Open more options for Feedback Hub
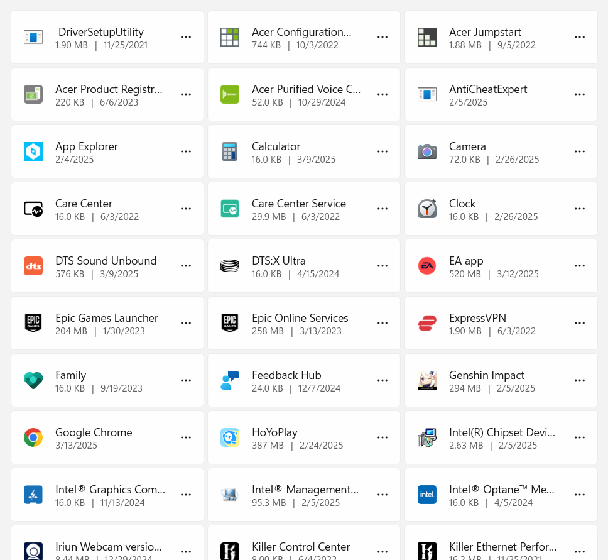The image size is (608, 560). pos(383,380)
